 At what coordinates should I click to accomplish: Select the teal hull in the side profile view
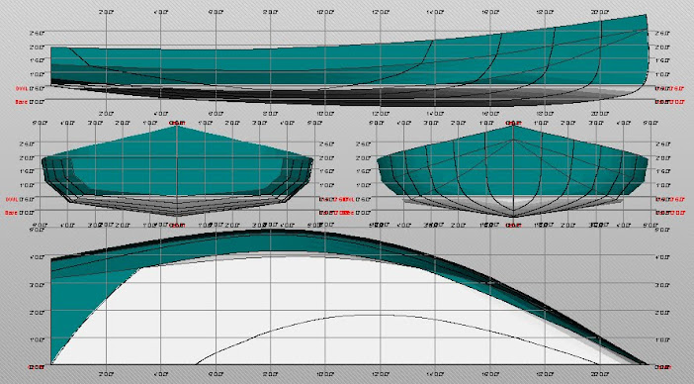tap(349, 60)
